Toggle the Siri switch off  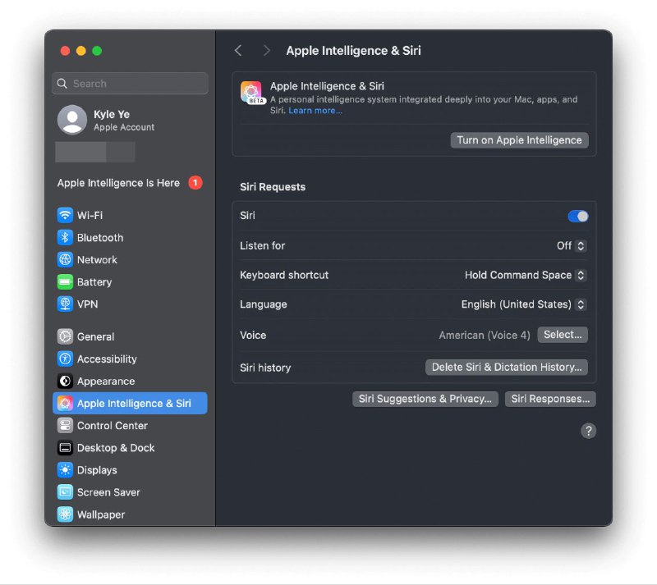577,216
